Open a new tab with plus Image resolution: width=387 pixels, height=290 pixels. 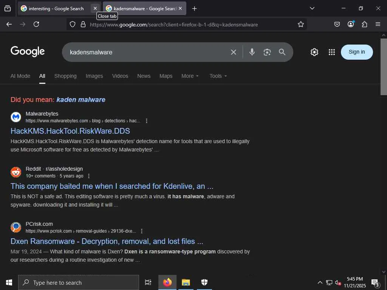(x=194, y=9)
